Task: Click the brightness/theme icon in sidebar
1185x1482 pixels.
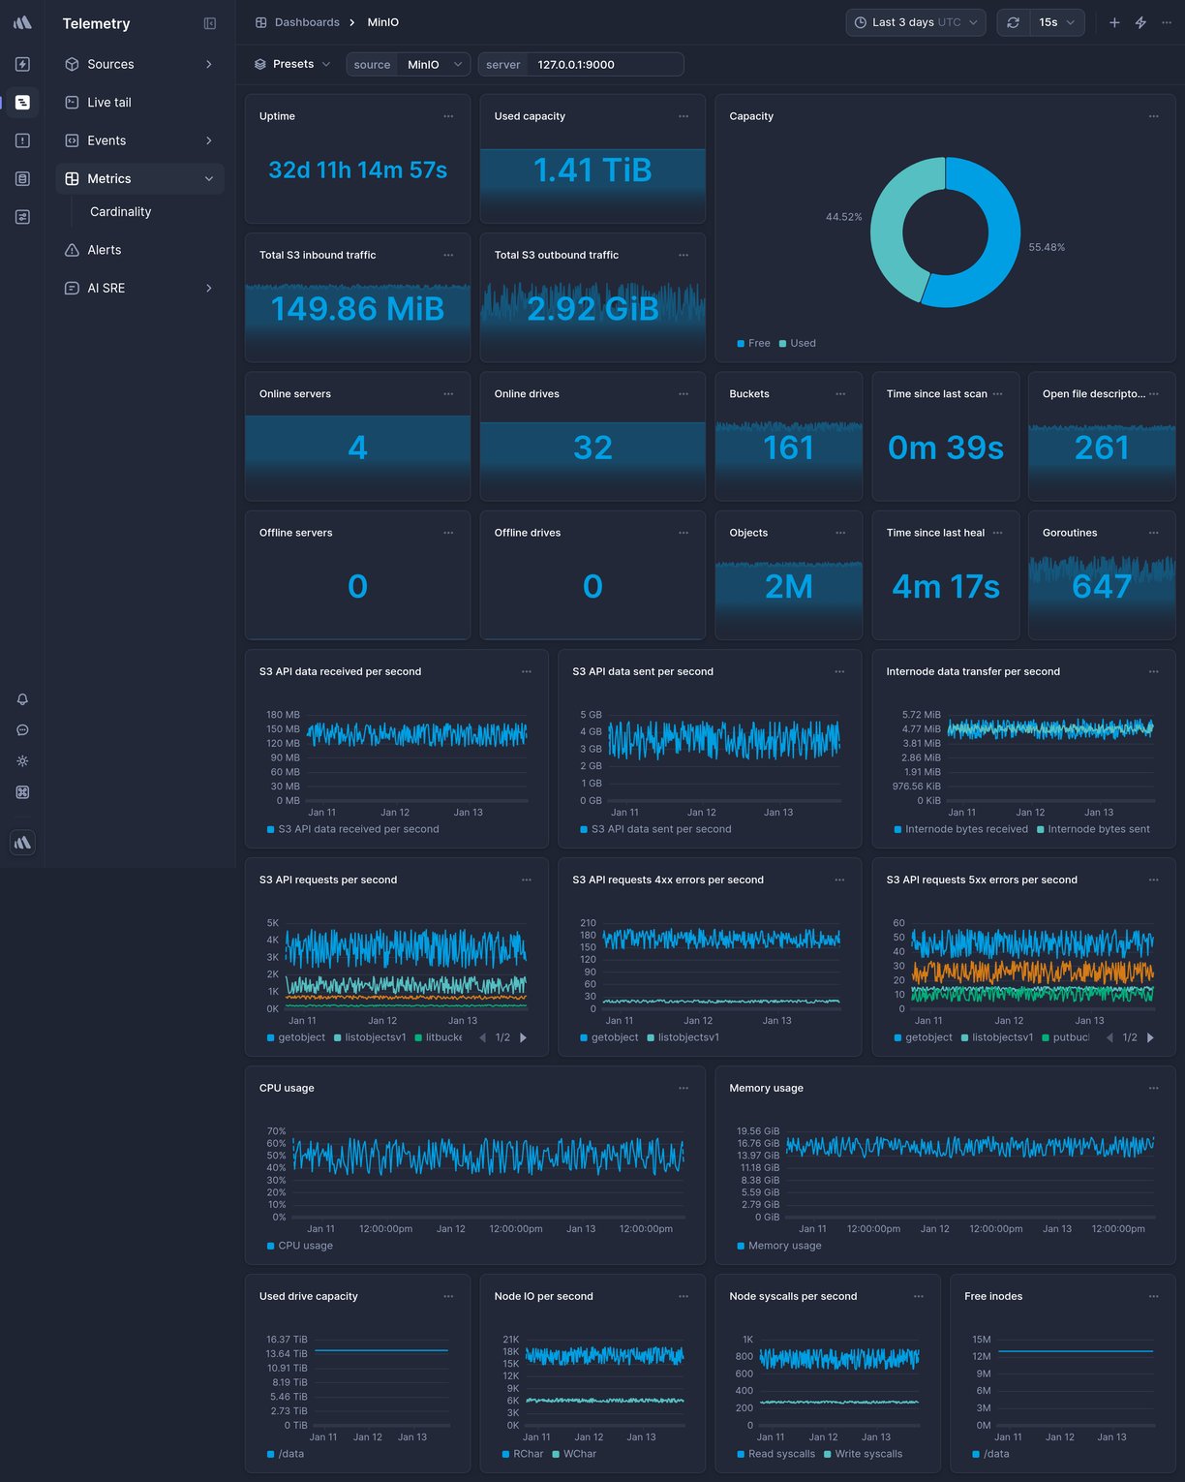Action: (22, 760)
